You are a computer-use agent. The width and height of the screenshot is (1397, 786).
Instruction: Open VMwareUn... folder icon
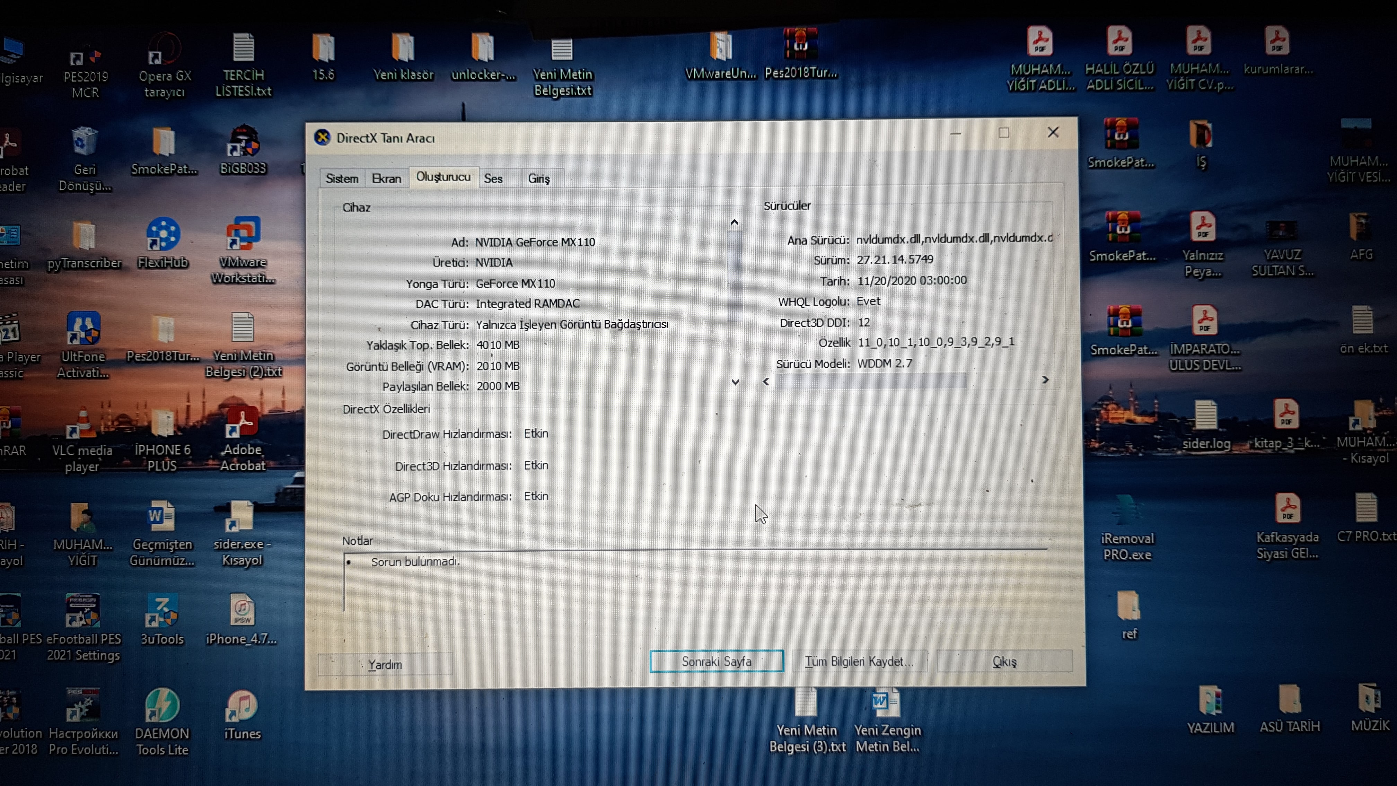tap(721, 55)
